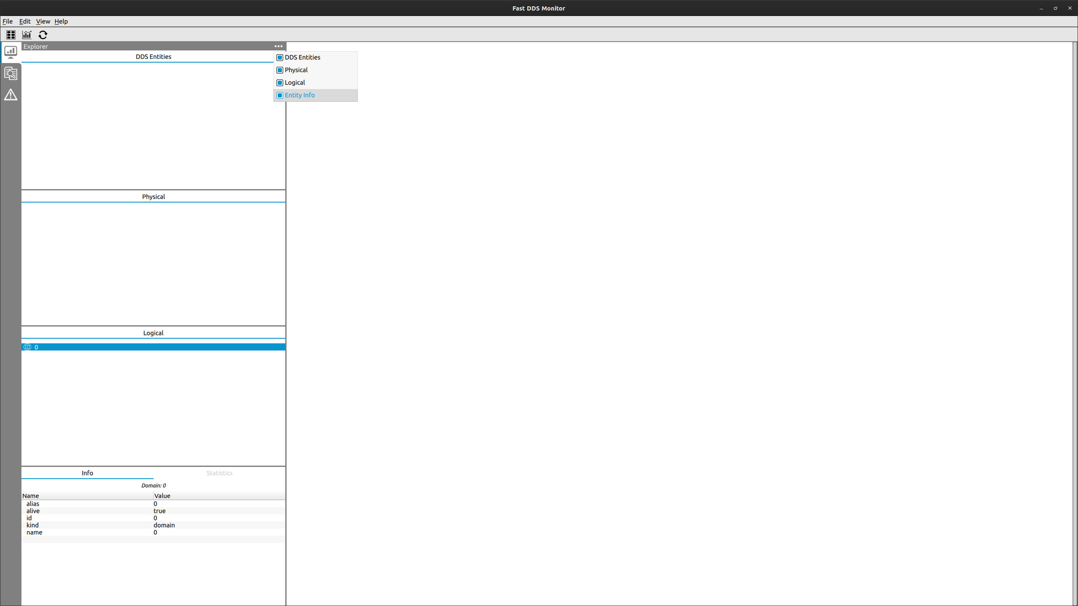1078x606 pixels.
Task: Select domain 0 row in Logical panel
Action: 154,347
